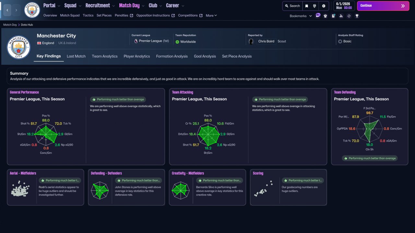Click the Basic analysis rating circle icon
The height and width of the screenshot is (233, 415).
pyautogui.click(x=340, y=41)
